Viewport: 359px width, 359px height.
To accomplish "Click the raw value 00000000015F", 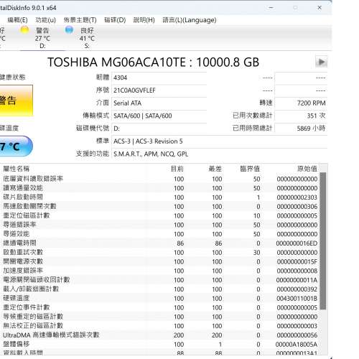I will pos(297,262).
